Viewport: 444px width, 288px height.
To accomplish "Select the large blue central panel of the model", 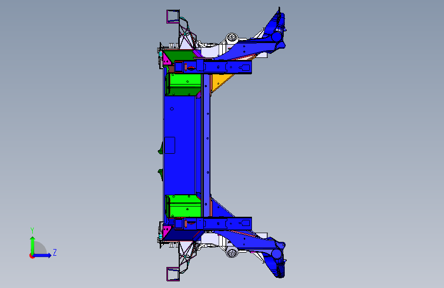I will point(179,145).
